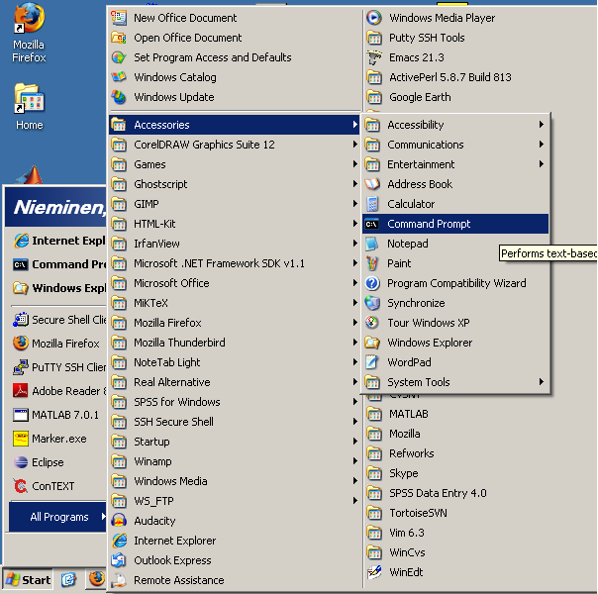Expand the System Tools submenu arrow
The width and height of the screenshot is (598, 594).
point(541,382)
